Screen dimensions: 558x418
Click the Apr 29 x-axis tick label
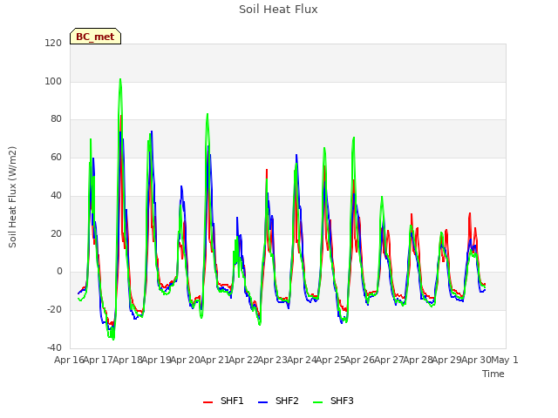point(447,360)
